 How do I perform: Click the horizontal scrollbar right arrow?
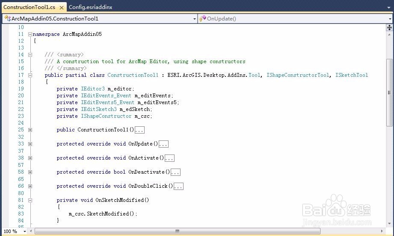382,231
